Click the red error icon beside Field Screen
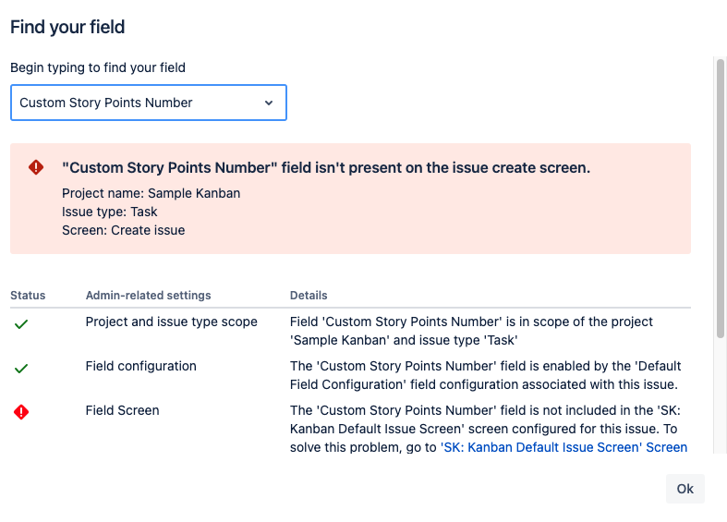Screen dimensions: 727x522 coord(21,412)
